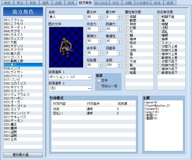Open the 系统 tab
Viewport: 192px width, 160px height.
tap(157, 3)
